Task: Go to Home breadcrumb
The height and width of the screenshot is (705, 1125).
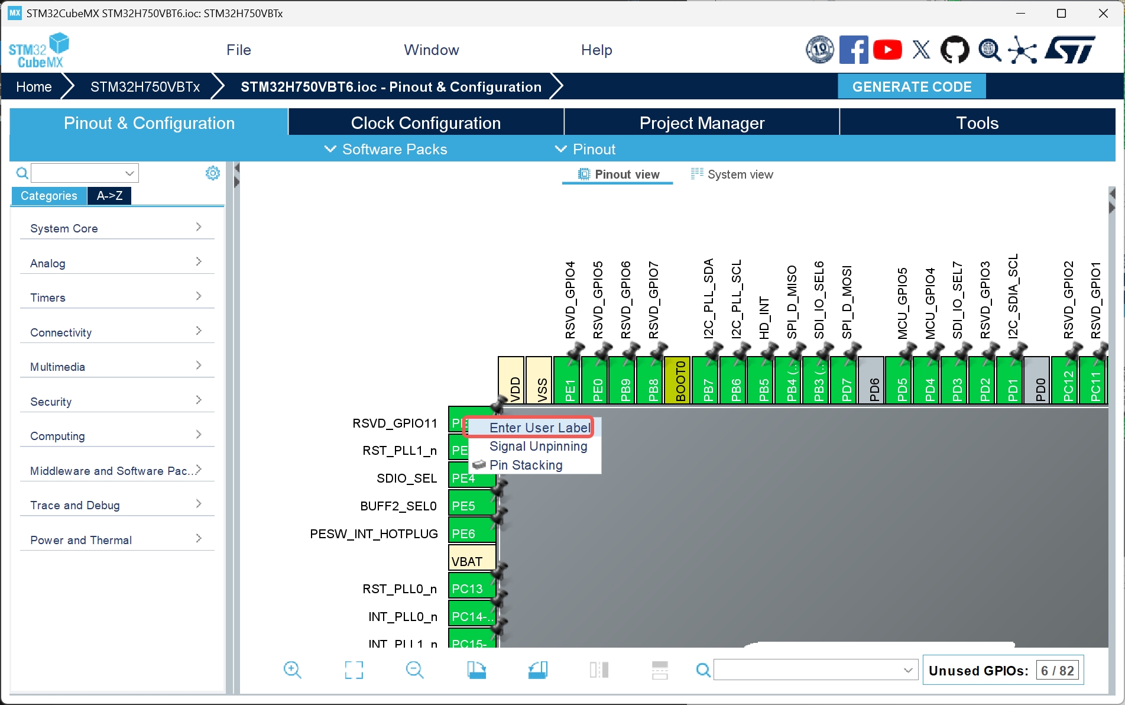Action: pos(34,86)
